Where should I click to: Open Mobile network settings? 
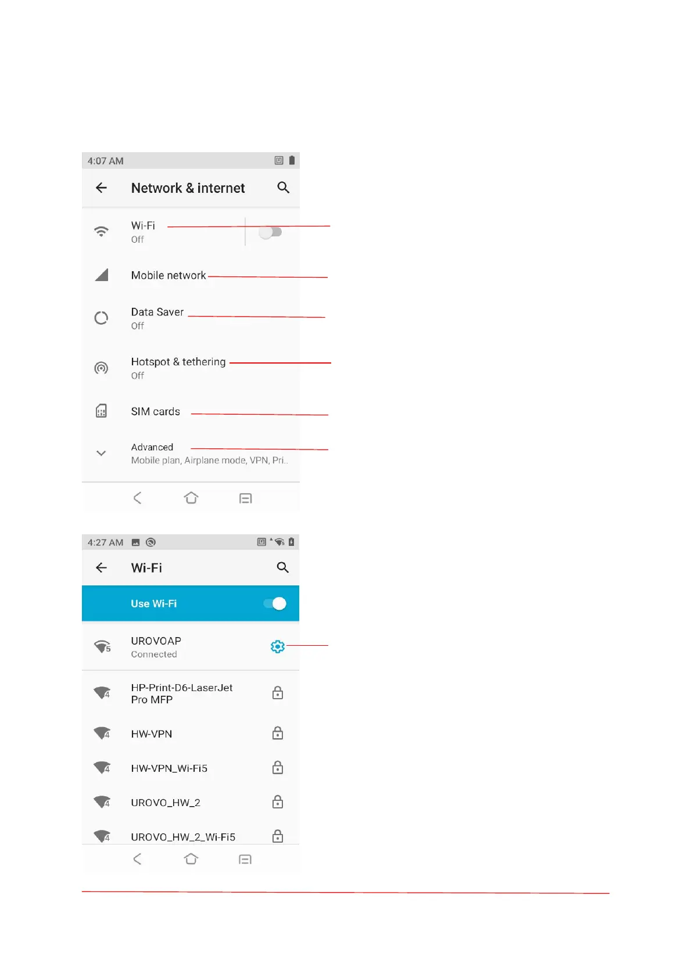coord(168,275)
